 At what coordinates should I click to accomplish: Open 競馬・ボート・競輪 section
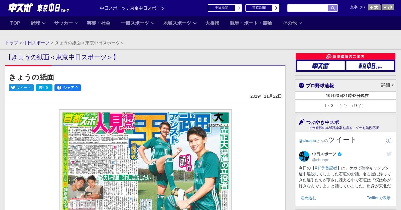251,23
